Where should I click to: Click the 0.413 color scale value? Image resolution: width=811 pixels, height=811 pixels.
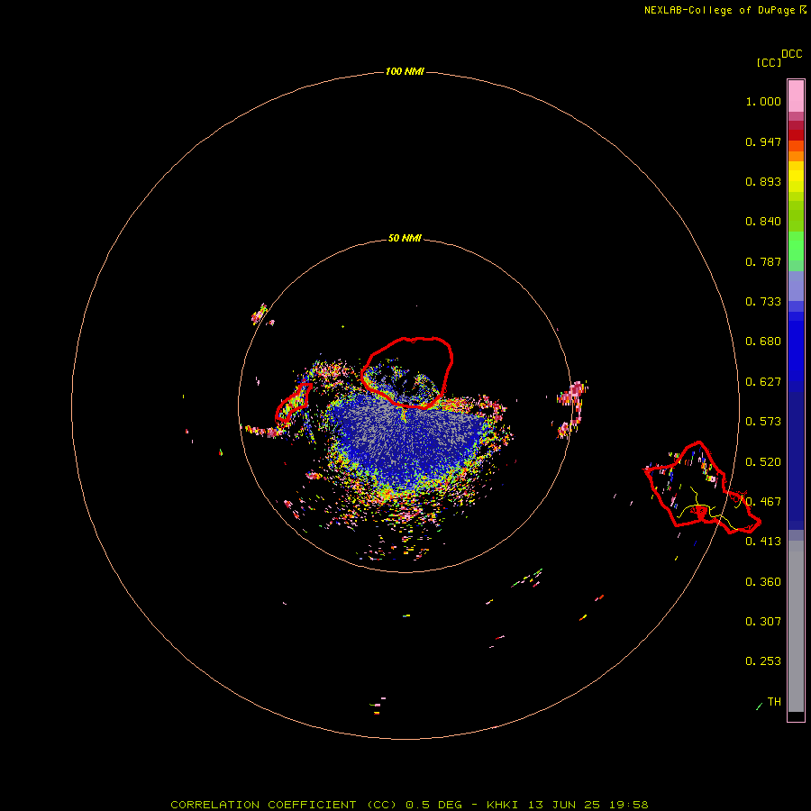tap(763, 542)
